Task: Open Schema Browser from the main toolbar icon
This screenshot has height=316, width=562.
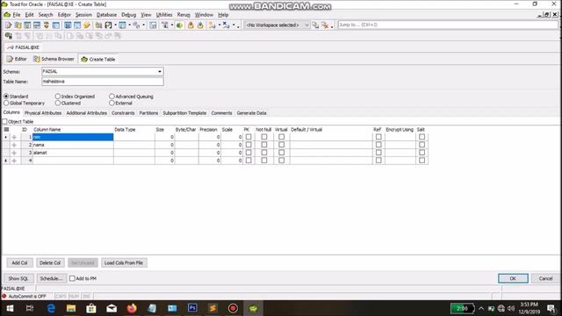Action: [x=18, y=25]
